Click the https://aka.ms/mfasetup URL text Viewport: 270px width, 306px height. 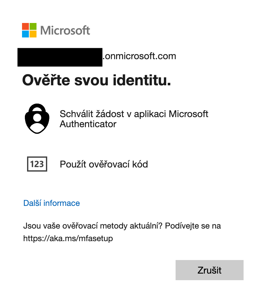[68, 238]
